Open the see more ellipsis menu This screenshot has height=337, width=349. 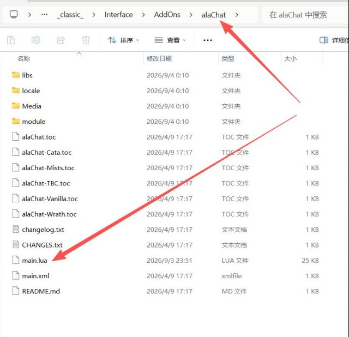click(207, 40)
